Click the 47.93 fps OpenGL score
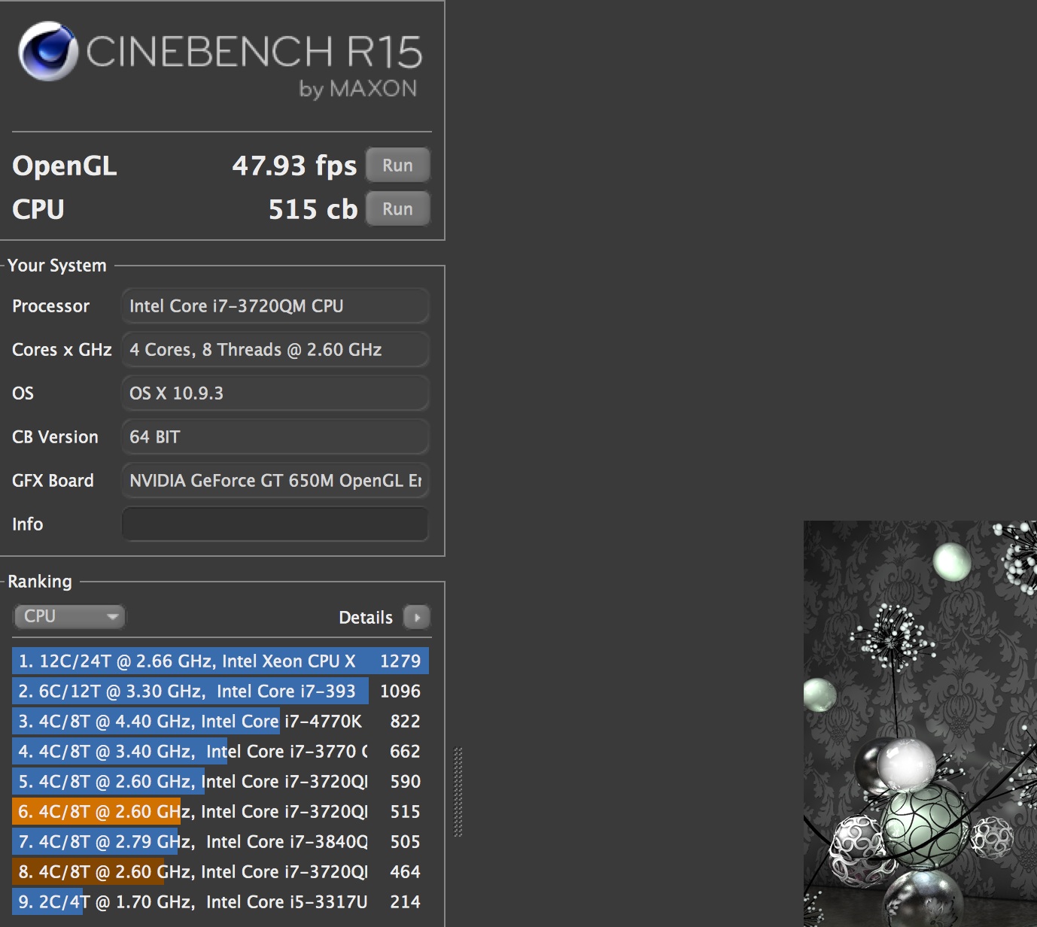This screenshot has width=1037, height=927. pyautogui.click(x=294, y=166)
